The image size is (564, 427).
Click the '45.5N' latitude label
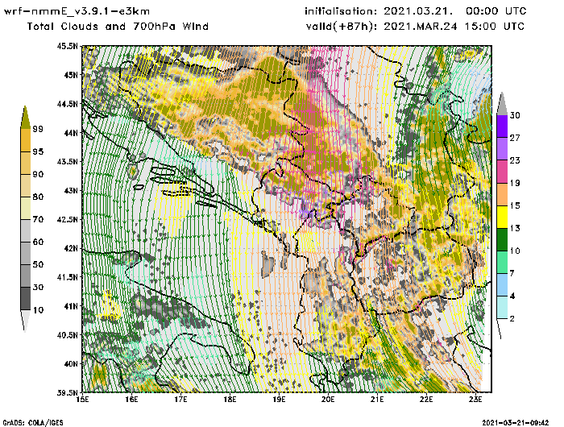(67, 46)
